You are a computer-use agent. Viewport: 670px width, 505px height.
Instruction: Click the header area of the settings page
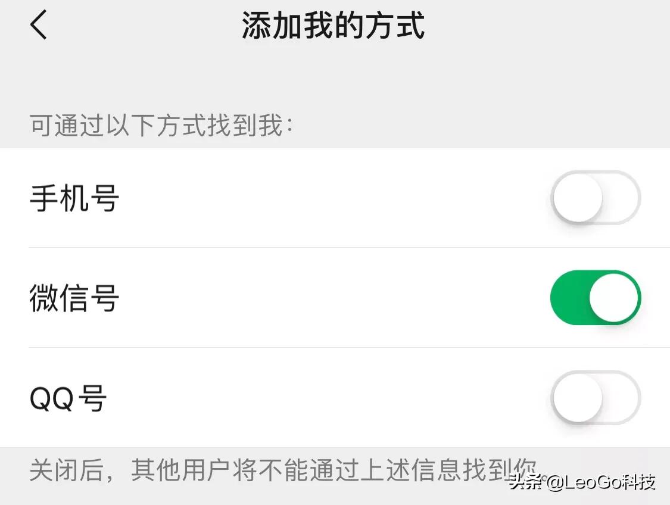(x=334, y=26)
